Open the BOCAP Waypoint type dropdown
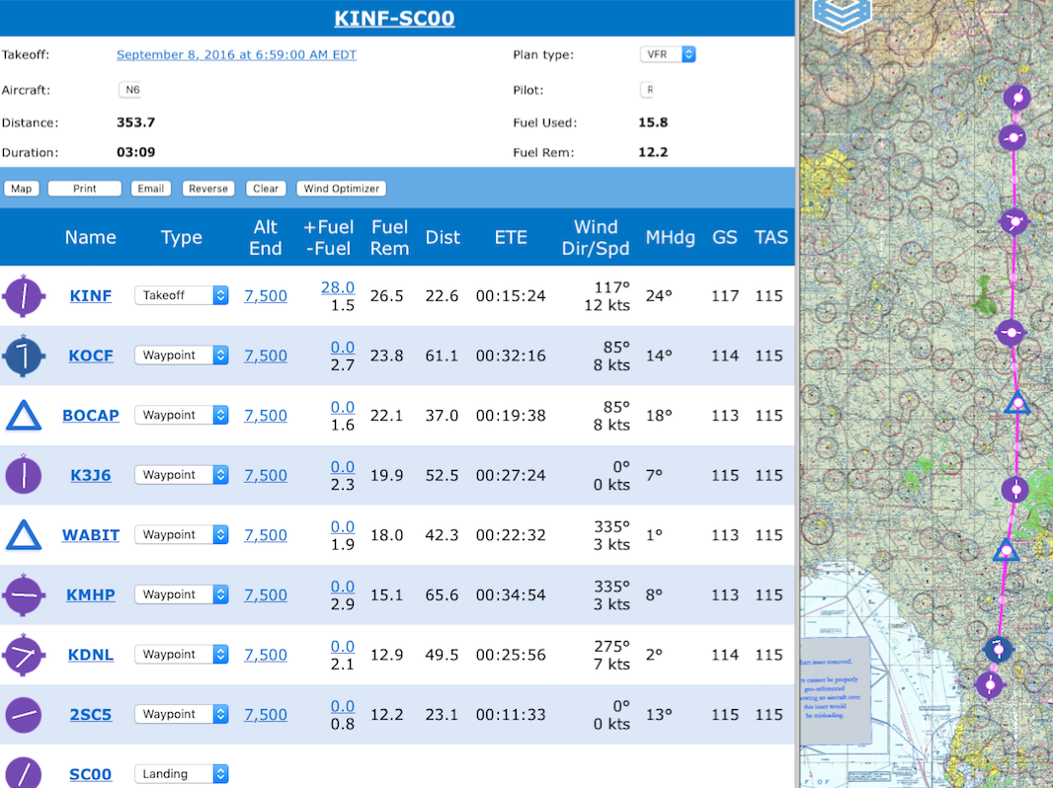The width and height of the screenshot is (1053, 788). point(182,415)
